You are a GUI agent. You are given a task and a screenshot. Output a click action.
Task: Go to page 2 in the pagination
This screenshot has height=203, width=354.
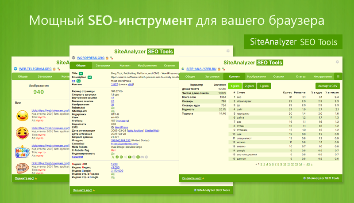[x=262, y=164]
